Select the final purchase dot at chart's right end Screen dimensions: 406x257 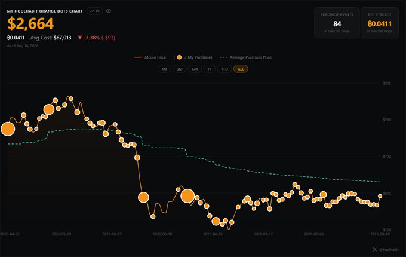click(380, 196)
